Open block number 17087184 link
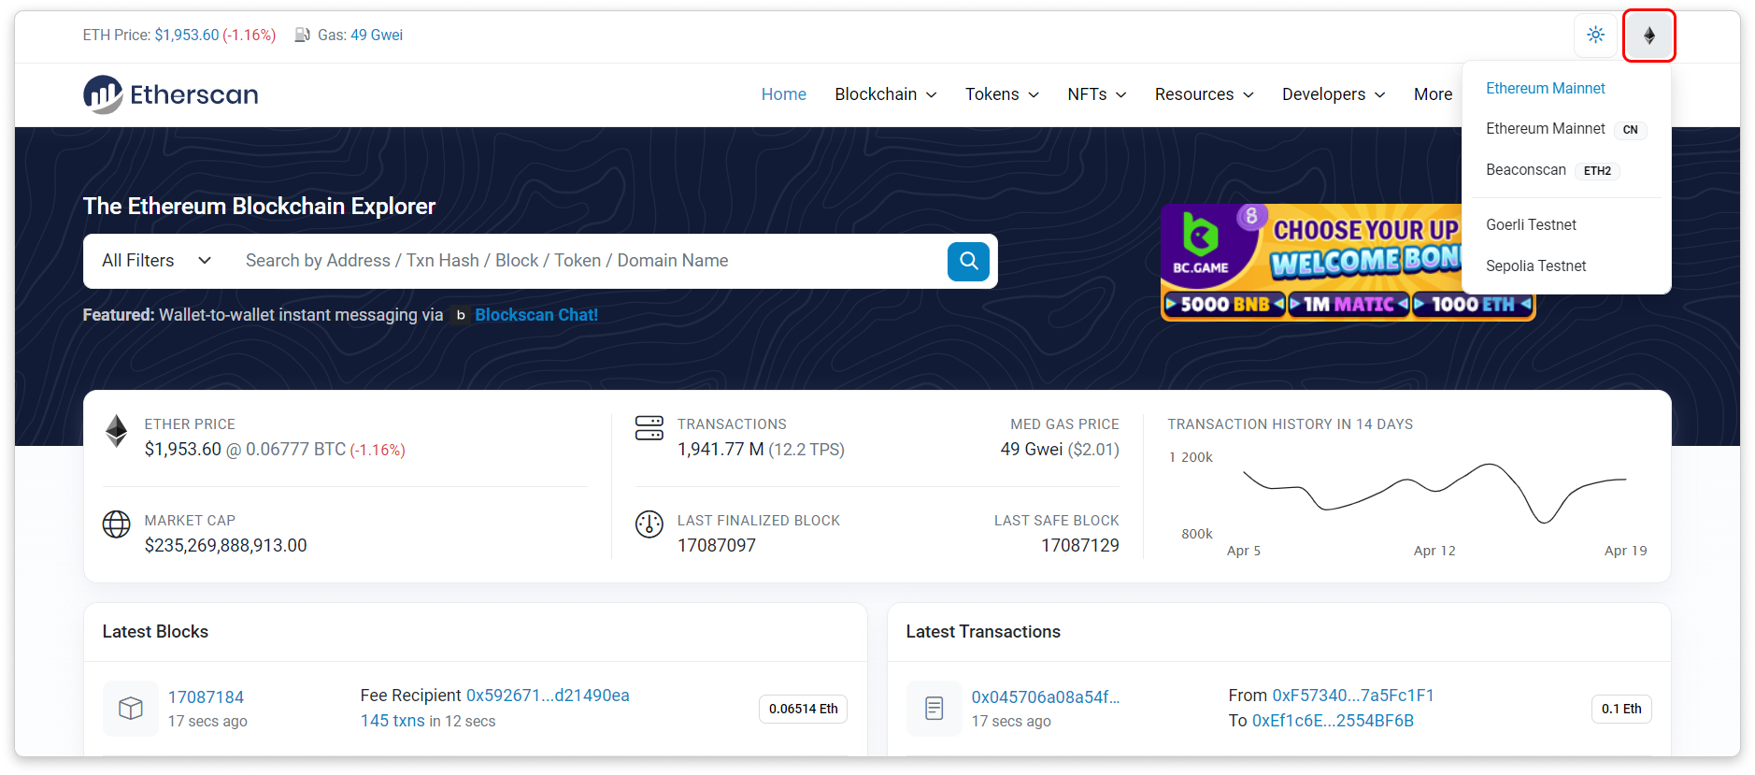The image size is (1755, 775). [206, 697]
